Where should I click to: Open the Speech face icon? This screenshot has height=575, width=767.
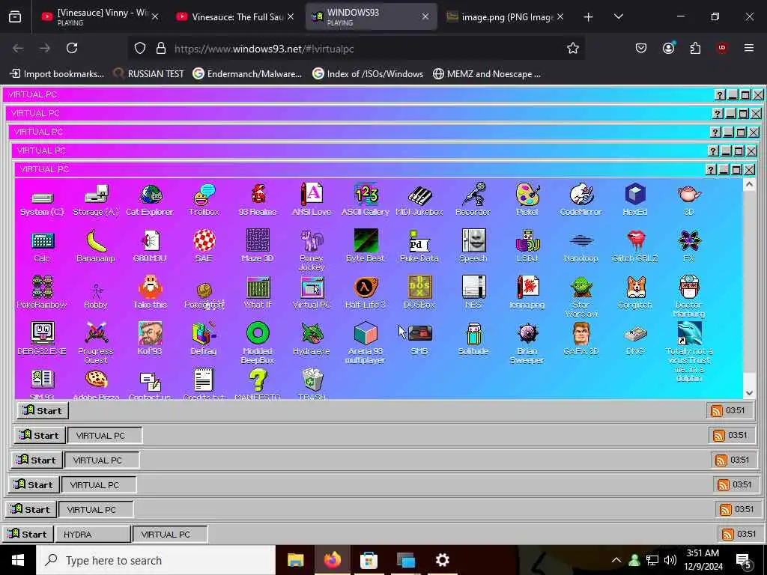tap(473, 247)
